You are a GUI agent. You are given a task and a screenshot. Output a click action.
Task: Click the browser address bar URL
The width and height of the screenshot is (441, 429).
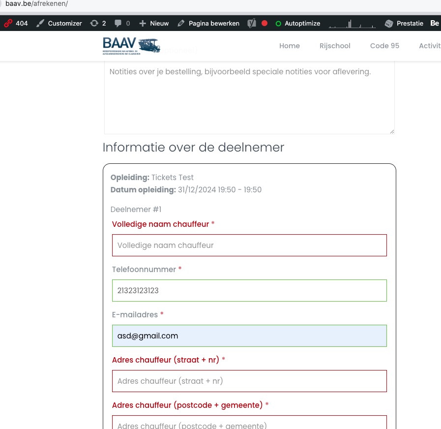[x=36, y=3]
